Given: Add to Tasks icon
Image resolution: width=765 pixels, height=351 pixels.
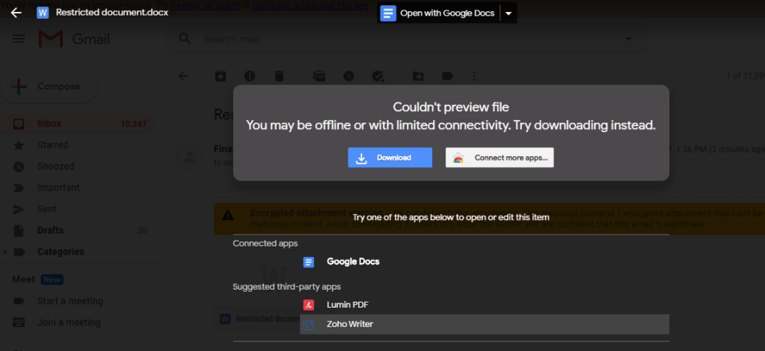Looking at the screenshot, I should coord(378,76).
